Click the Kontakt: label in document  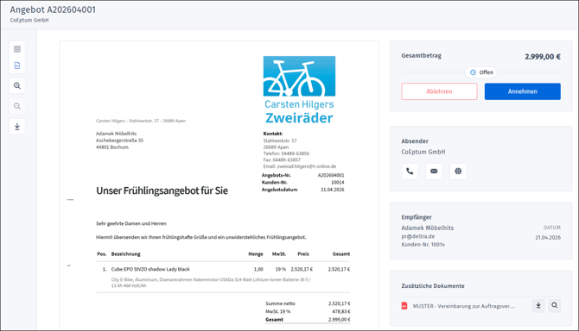click(x=273, y=134)
